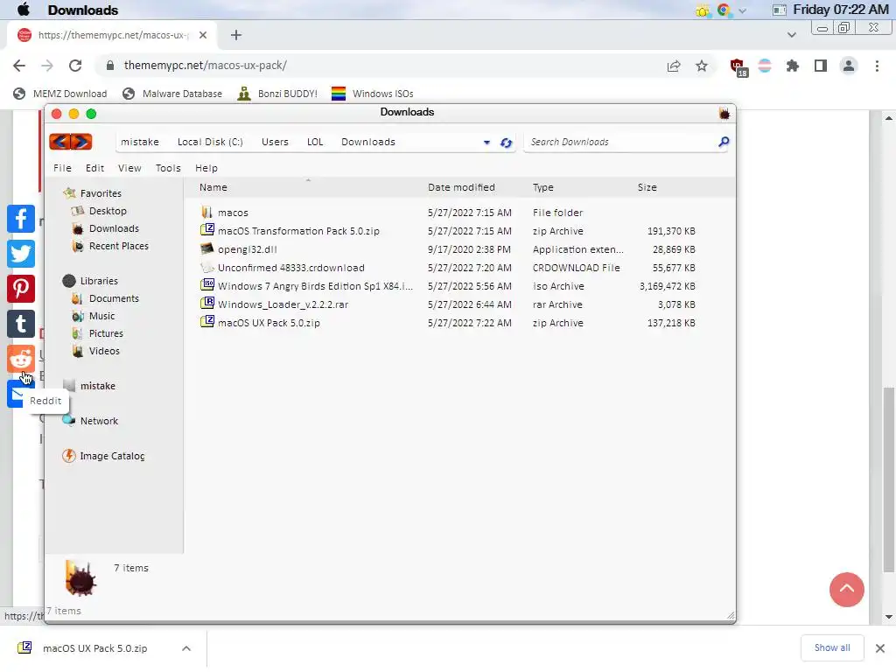896x672 pixels.
Task: Navigate forward in Downloads explorer window
Action: (x=81, y=142)
